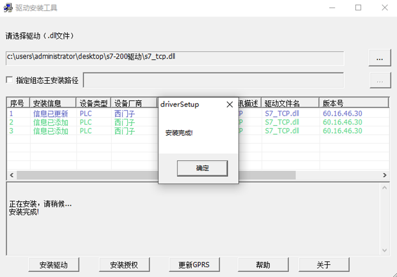This screenshot has height=277, width=397.
Task: Click 西门子 cell in row 2
Action: point(124,122)
